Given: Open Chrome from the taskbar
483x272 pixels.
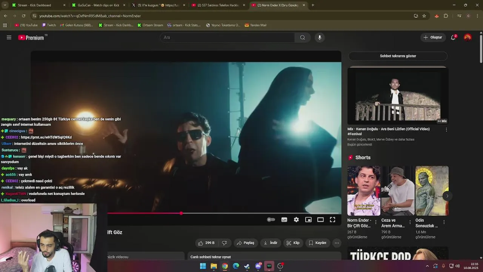Looking at the screenshot, I should (225, 266).
